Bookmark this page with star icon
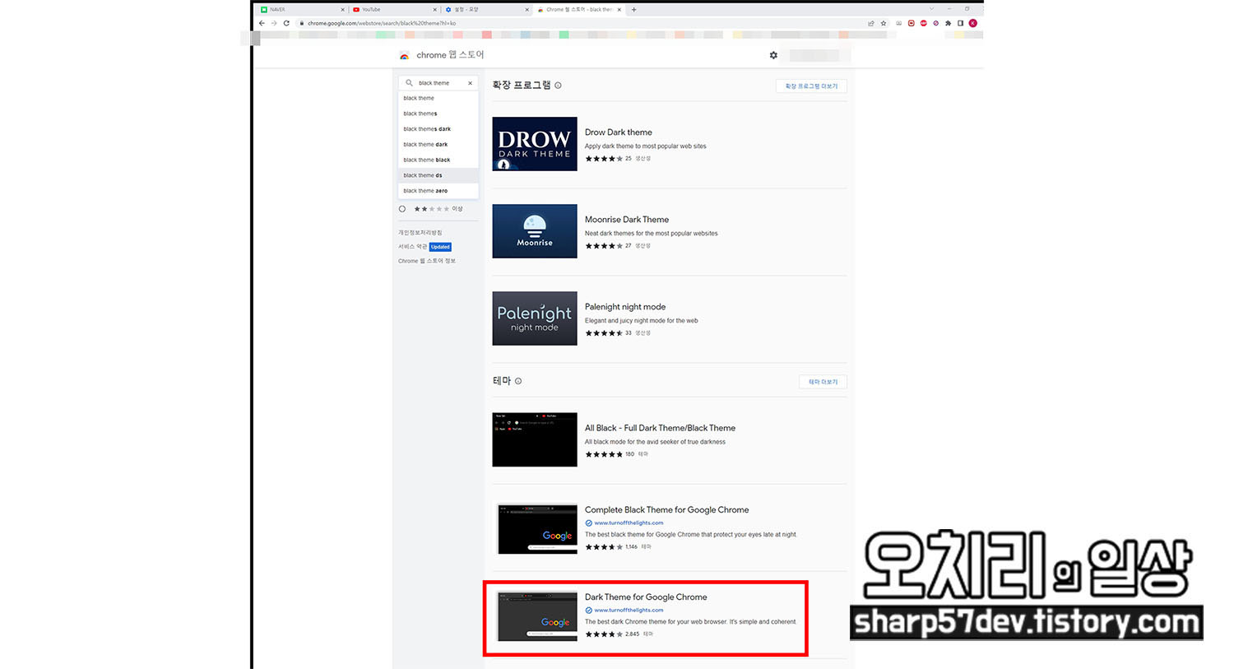1234x669 pixels. click(884, 23)
